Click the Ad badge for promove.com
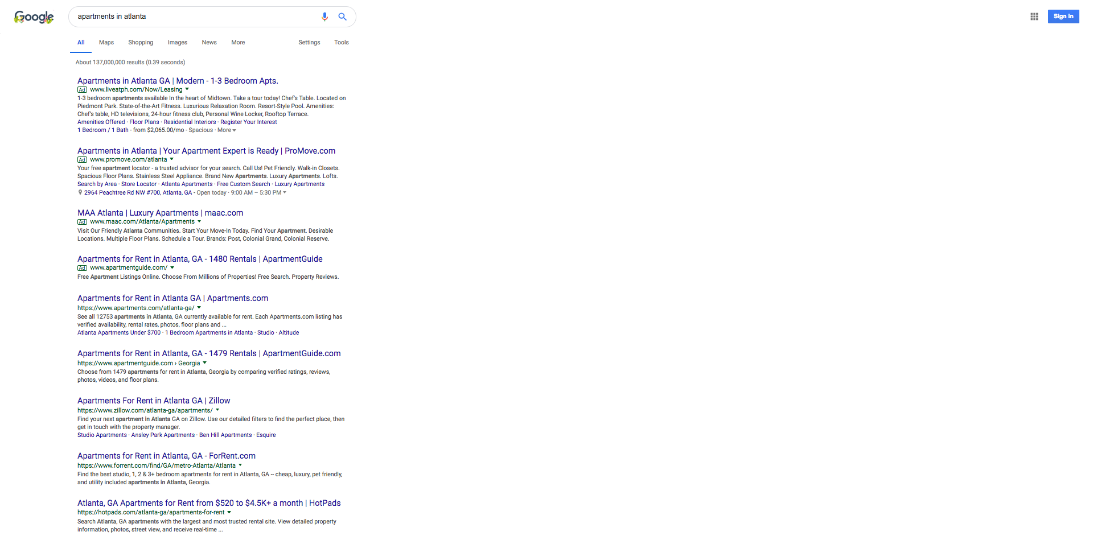This screenshot has height=540, width=1093. tap(83, 160)
